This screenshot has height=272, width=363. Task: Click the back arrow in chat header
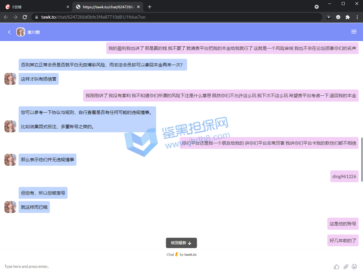coord(9,32)
